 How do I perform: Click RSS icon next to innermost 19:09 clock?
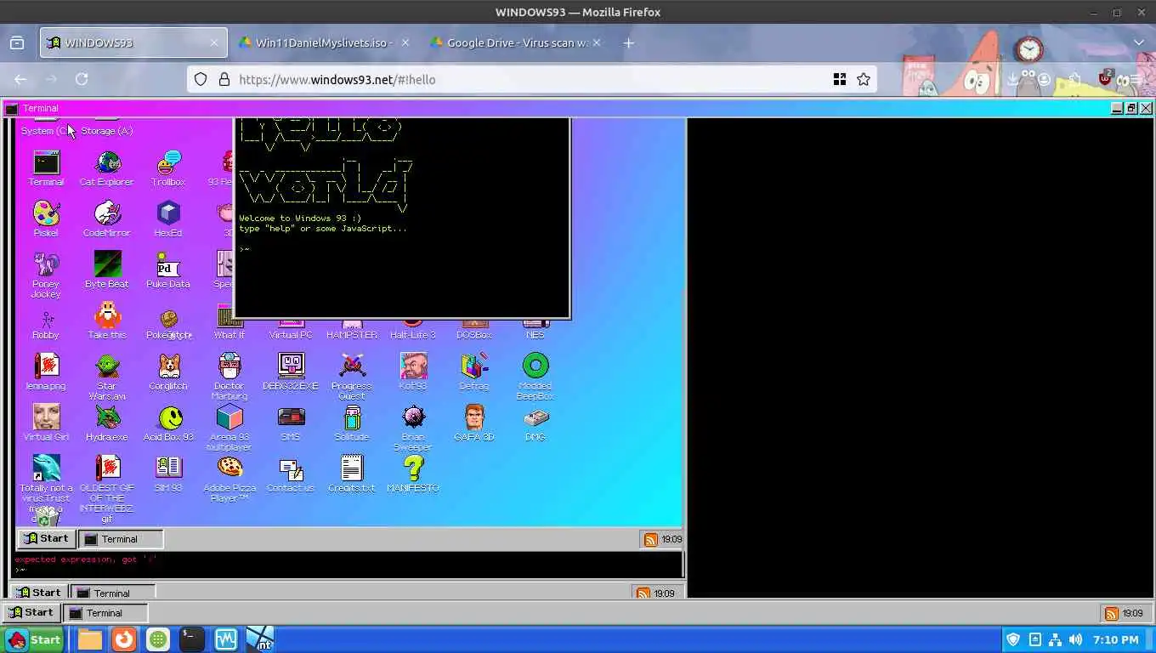coord(651,539)
